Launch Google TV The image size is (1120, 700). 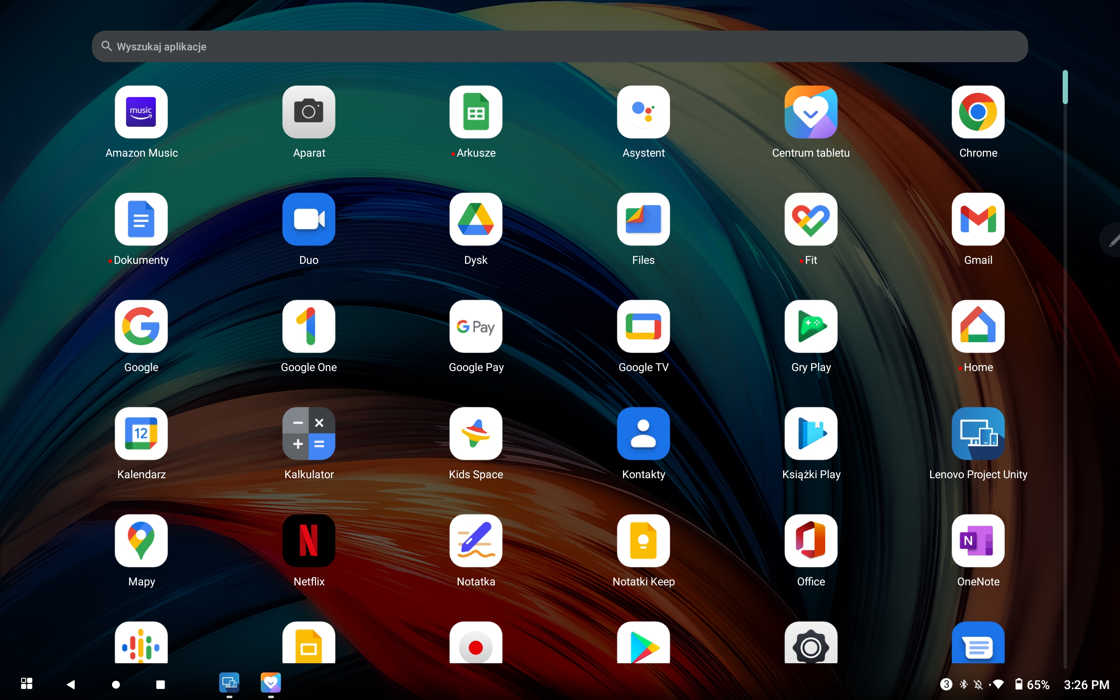pyautogui.click(x=643, y=326)
